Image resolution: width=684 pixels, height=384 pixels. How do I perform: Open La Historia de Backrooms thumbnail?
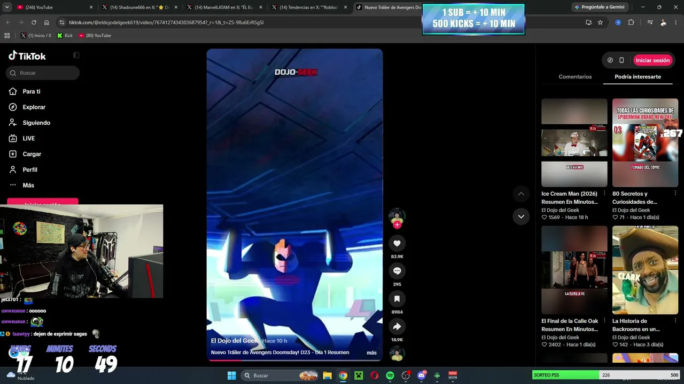click(645, 270)
